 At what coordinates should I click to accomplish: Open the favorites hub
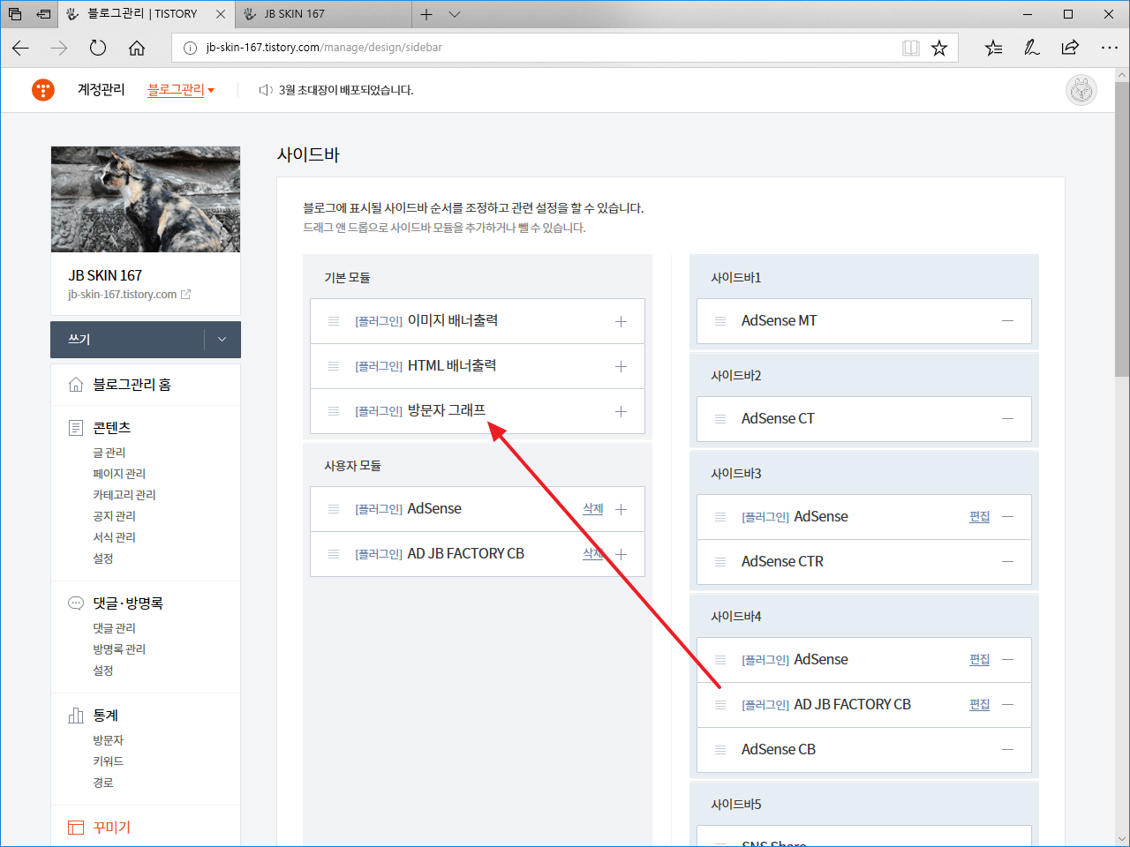tap(994, 48)
